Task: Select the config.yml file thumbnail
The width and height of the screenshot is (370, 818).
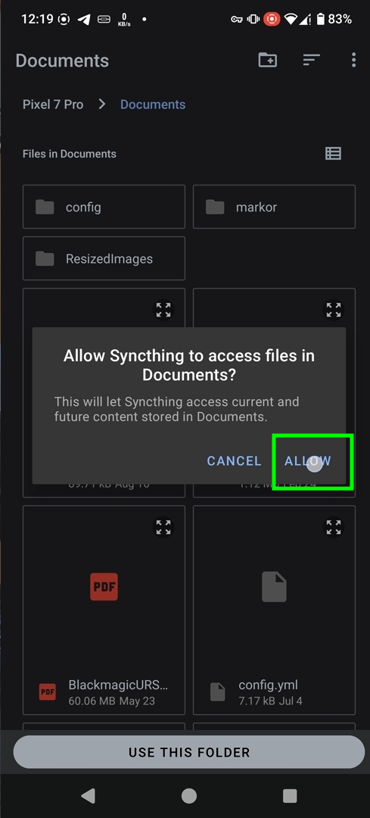Action: click(274, 610)
